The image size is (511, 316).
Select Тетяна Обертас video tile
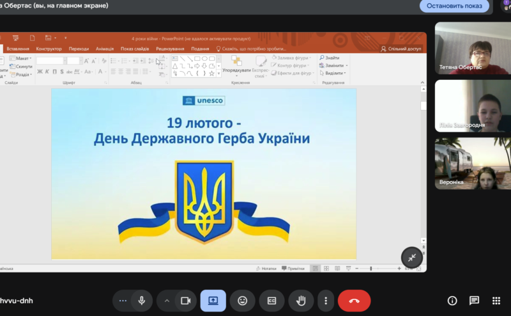pyautogui.click(x=472, y=49)
